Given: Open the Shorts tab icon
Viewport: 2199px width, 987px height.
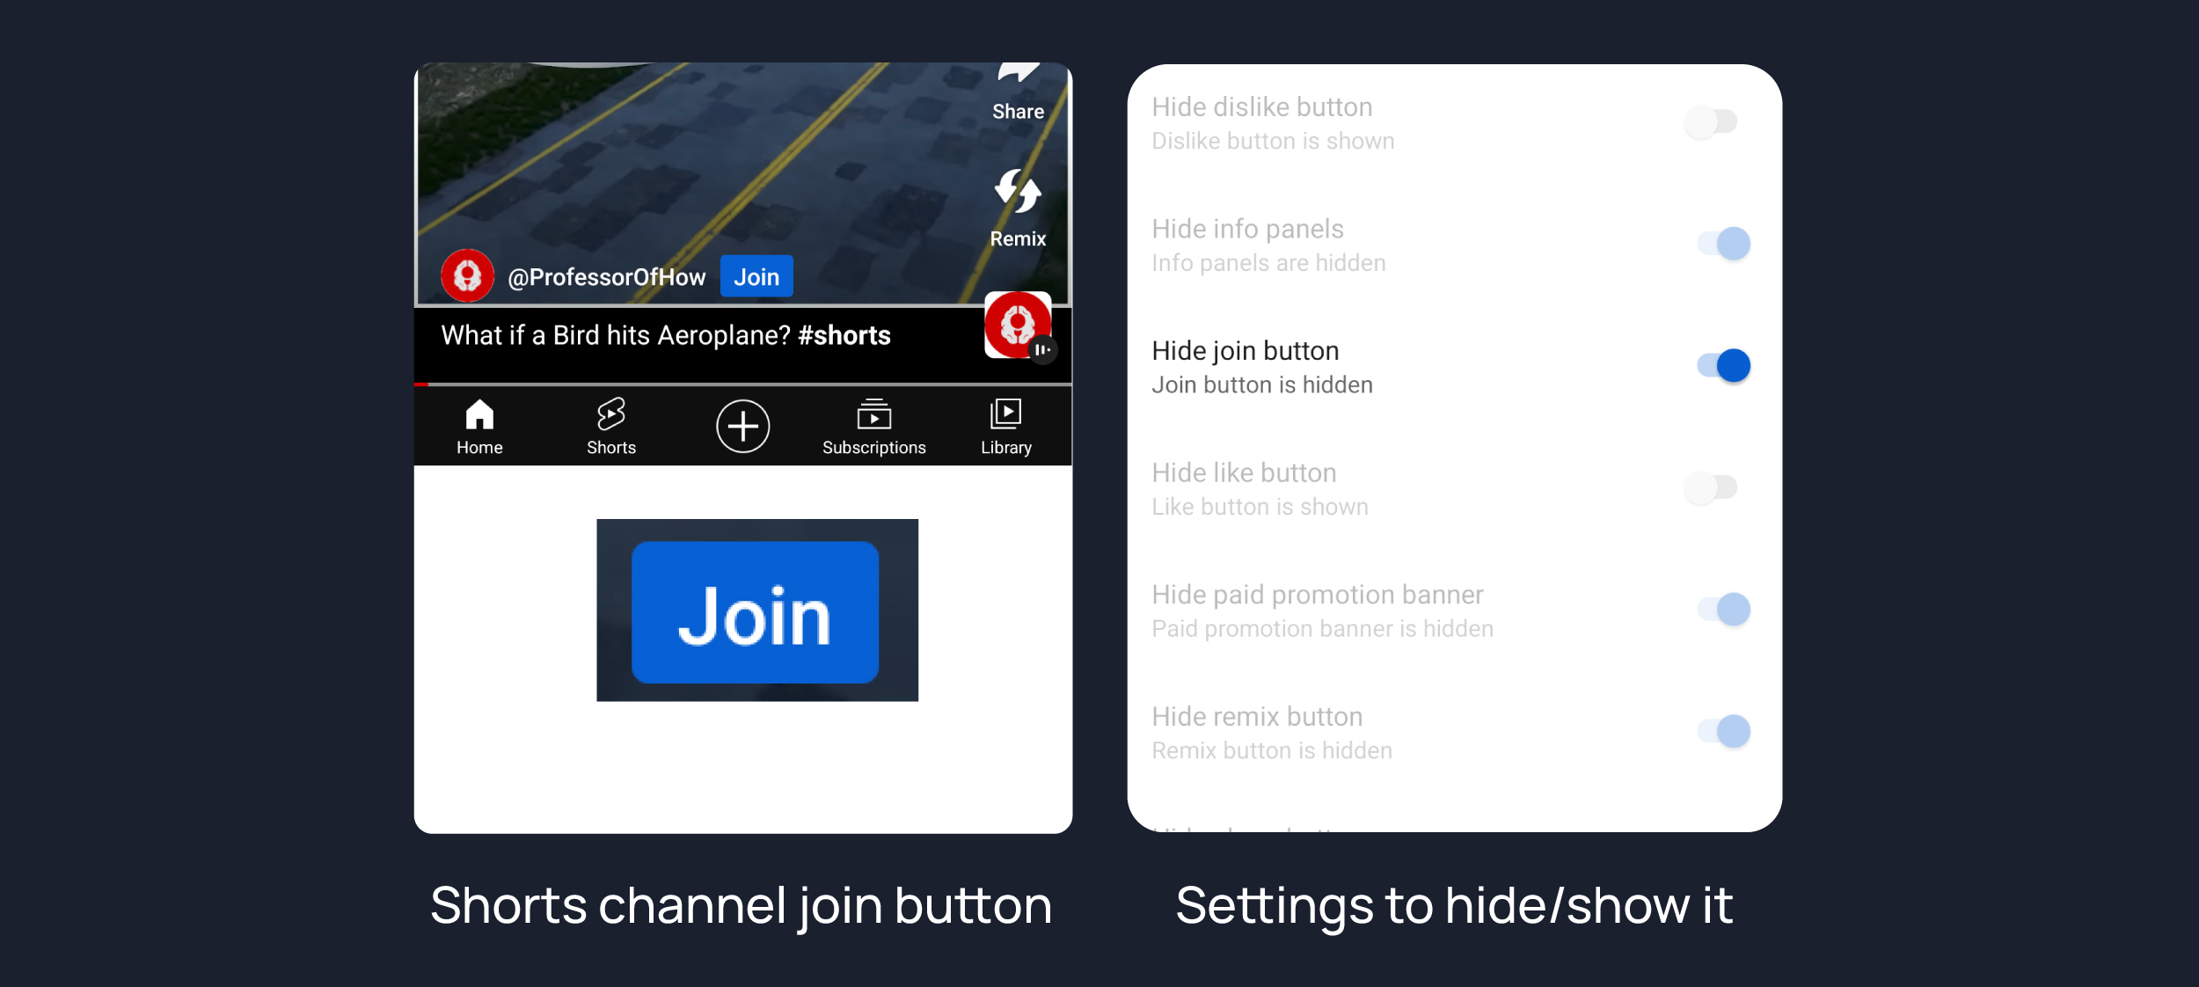Looking at the screenshot, I should [611, 413].
